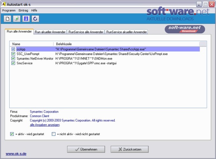
Task: Open the Programm menu
Action: 9,10
